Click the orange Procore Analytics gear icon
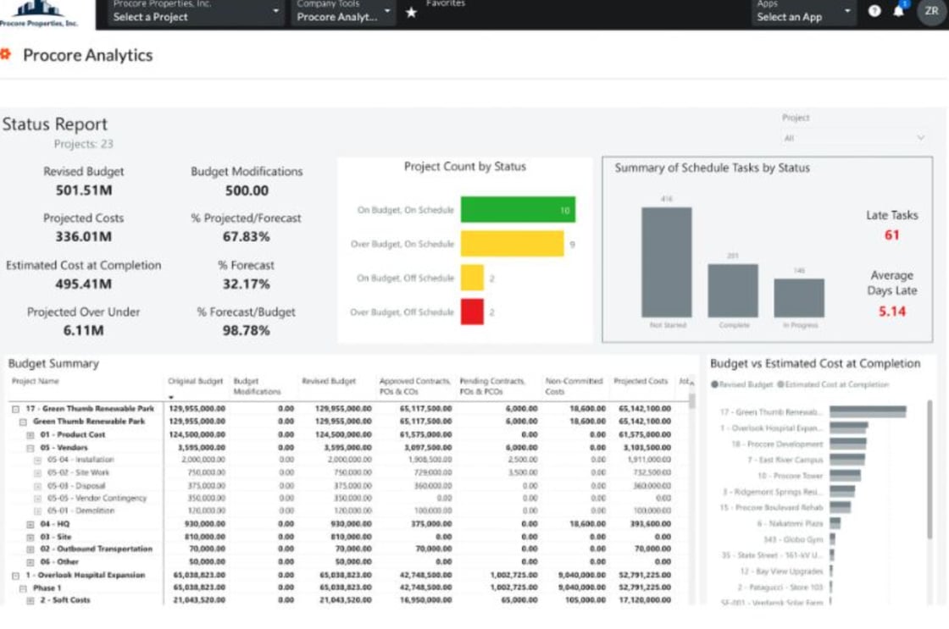 click(x=6, y=54)
